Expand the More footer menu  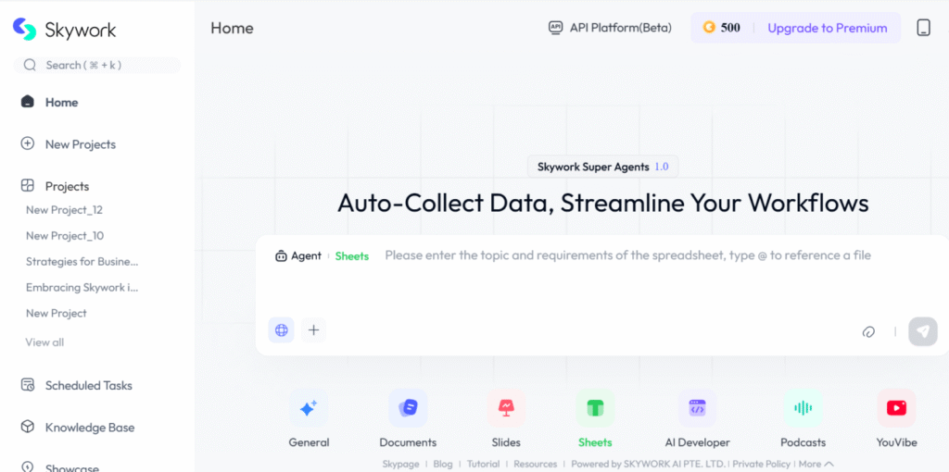point(816,464)
